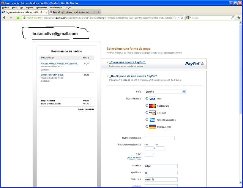
Task: Click the CSC security code field
Action: pyautogui.click(x=149, y=155)
